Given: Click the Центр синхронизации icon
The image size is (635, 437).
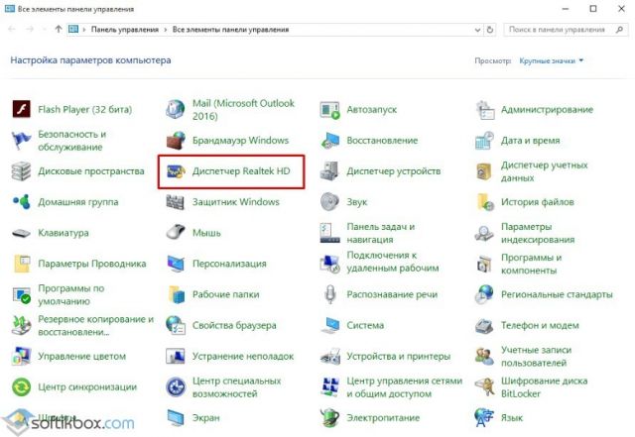Looking at the screenshot, I should (21, 386).
